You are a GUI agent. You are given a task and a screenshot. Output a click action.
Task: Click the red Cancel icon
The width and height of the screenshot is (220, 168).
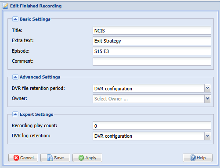[x=16, y=158]
